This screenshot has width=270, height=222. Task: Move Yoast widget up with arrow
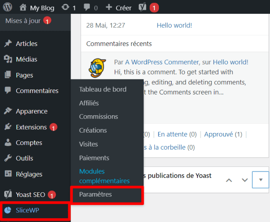click(x=229, y=180)
